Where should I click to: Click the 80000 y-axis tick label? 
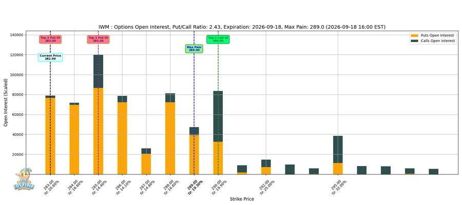coord(17,95)
